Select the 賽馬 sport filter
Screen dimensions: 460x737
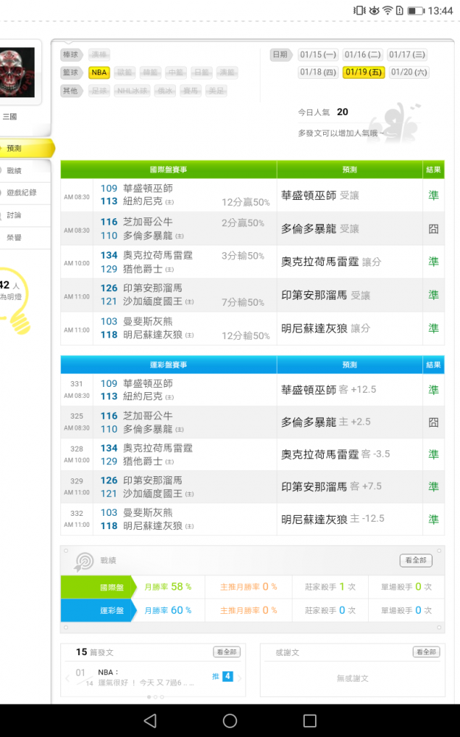(191, 91)
